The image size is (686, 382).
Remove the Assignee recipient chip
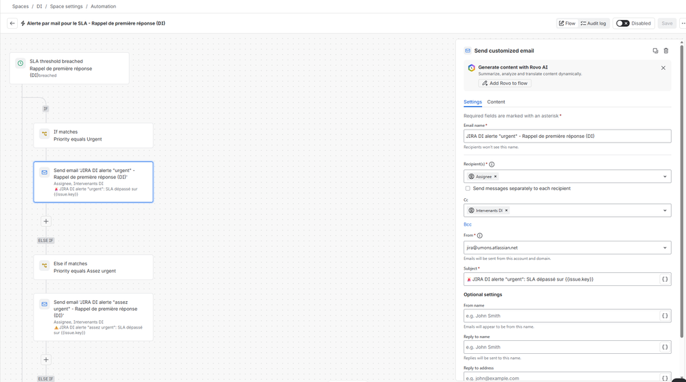pyautogui.click(x=495, y=176)
